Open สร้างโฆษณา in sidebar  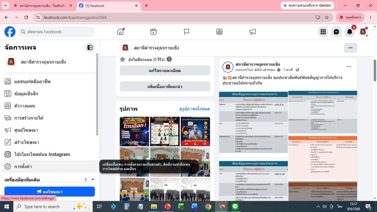50,142
